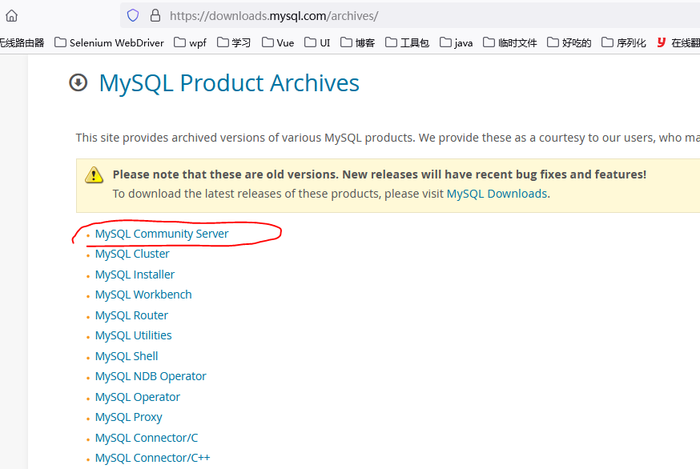Expand the UI bookmarks folder

pyautogui.click(x=317, y=42)
